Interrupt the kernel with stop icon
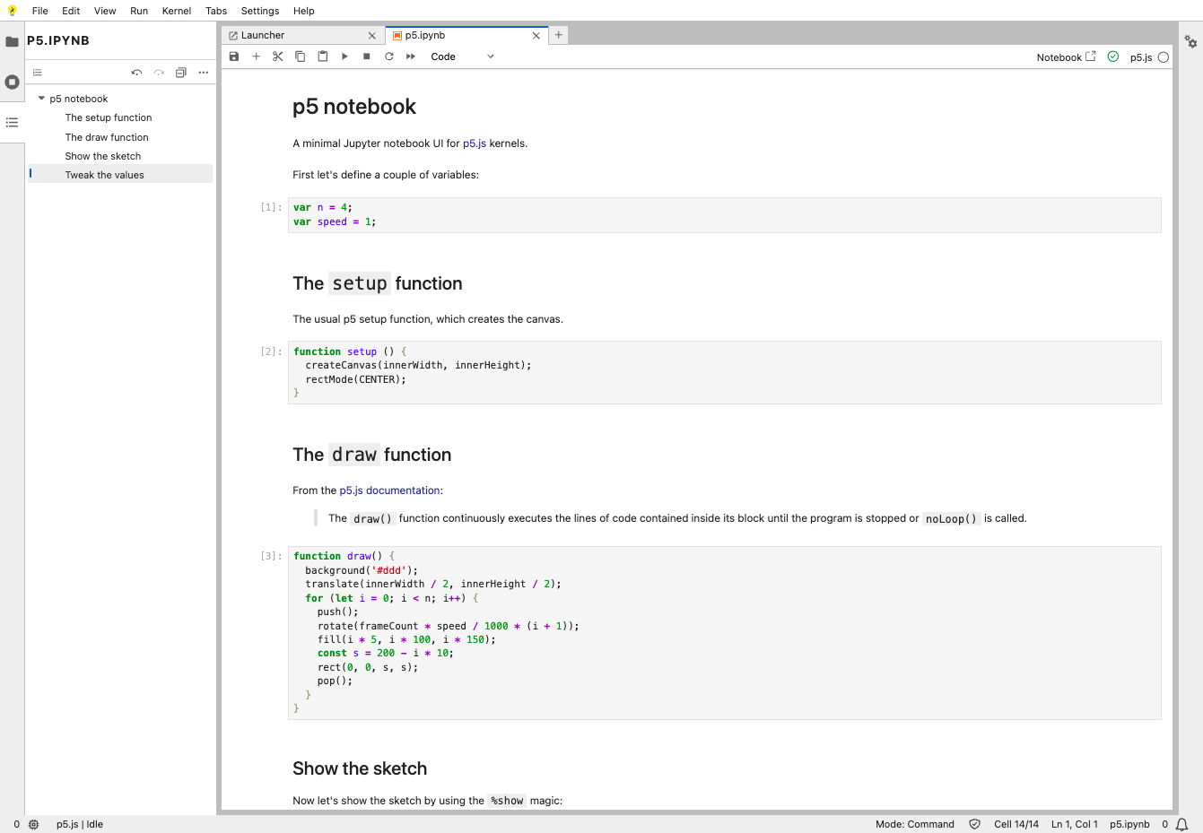Screen dimensions: 1203x833 click(367, 56)
